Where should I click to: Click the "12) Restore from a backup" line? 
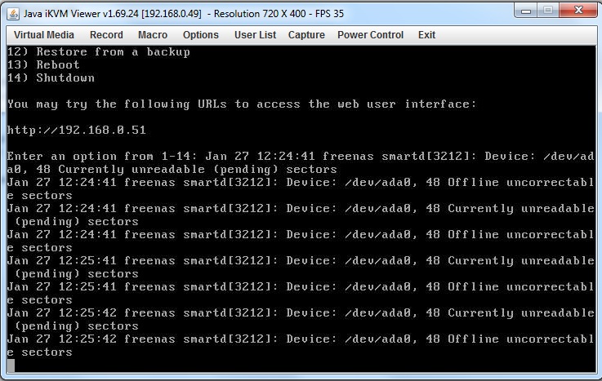click(98, 52)
